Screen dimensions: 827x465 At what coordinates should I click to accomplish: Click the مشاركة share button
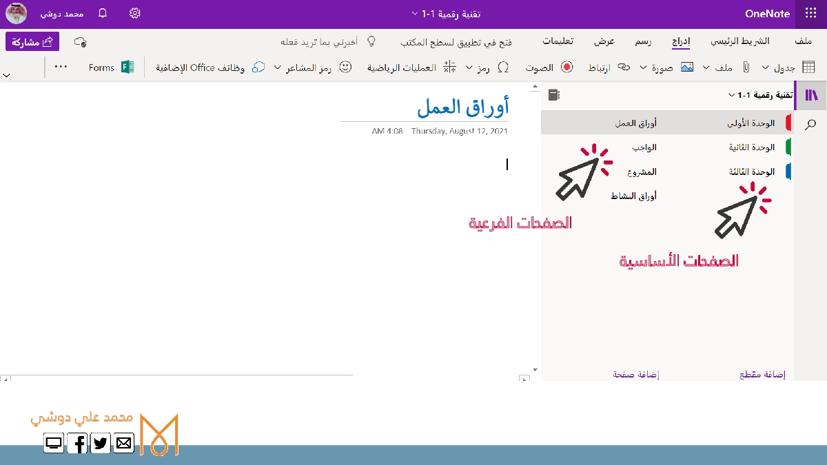(32, 42)
